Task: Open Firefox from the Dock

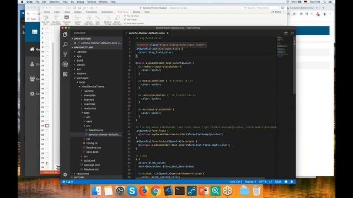Action: (144, 191)
